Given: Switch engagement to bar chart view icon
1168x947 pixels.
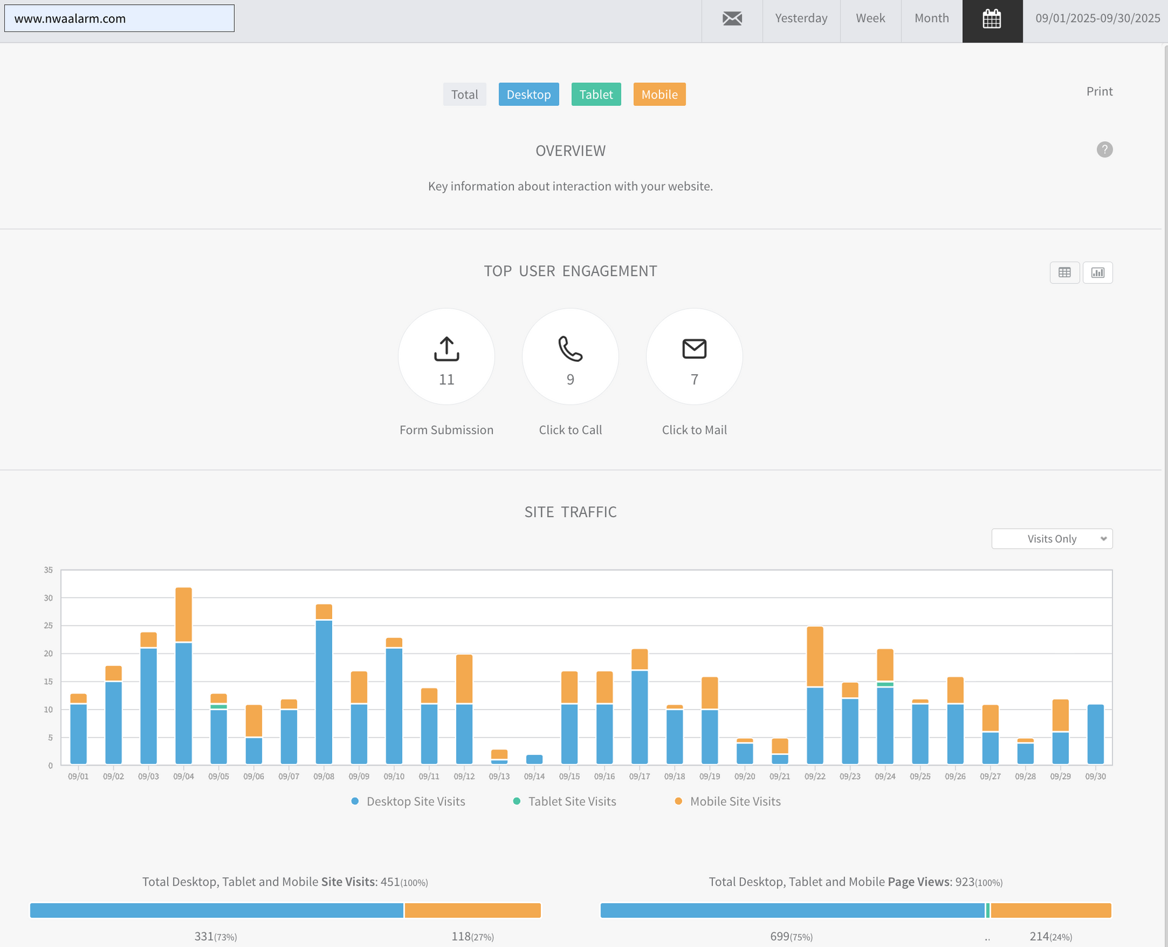Looking at the screenshot, I should (x=1097, y=272).
